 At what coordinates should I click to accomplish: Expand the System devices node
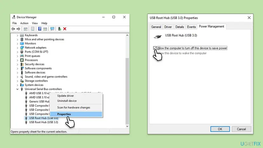pos(17,85)
